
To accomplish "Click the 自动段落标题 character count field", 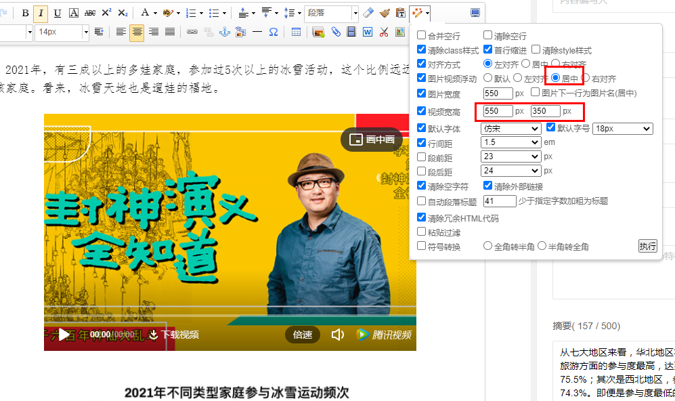I will point(500,201).
